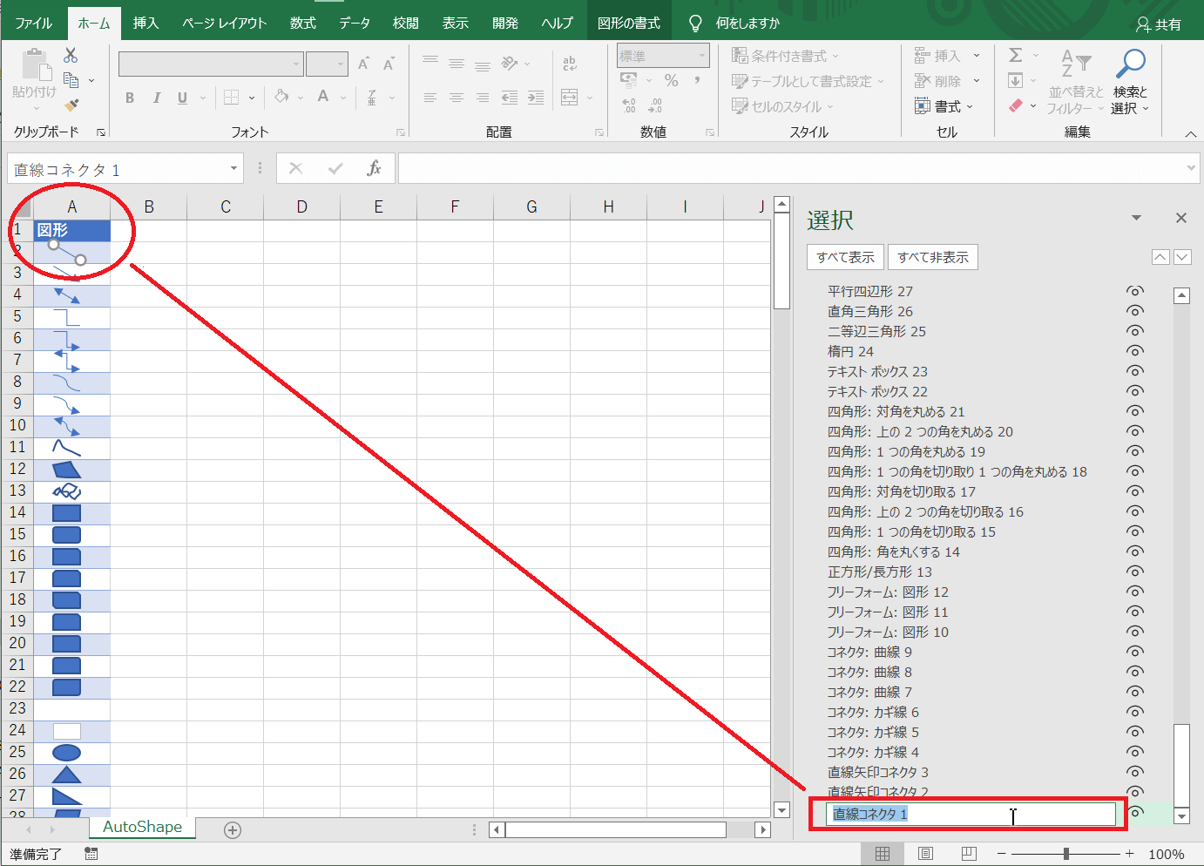Open the 図形の書式 contextual tab
Image resolution: width=1204 pixels, height=866 pixels.
[x=626, y=22]
